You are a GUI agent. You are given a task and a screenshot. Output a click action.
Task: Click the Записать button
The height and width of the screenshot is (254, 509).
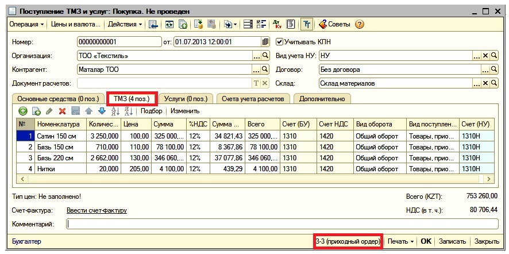coord(453,242)
